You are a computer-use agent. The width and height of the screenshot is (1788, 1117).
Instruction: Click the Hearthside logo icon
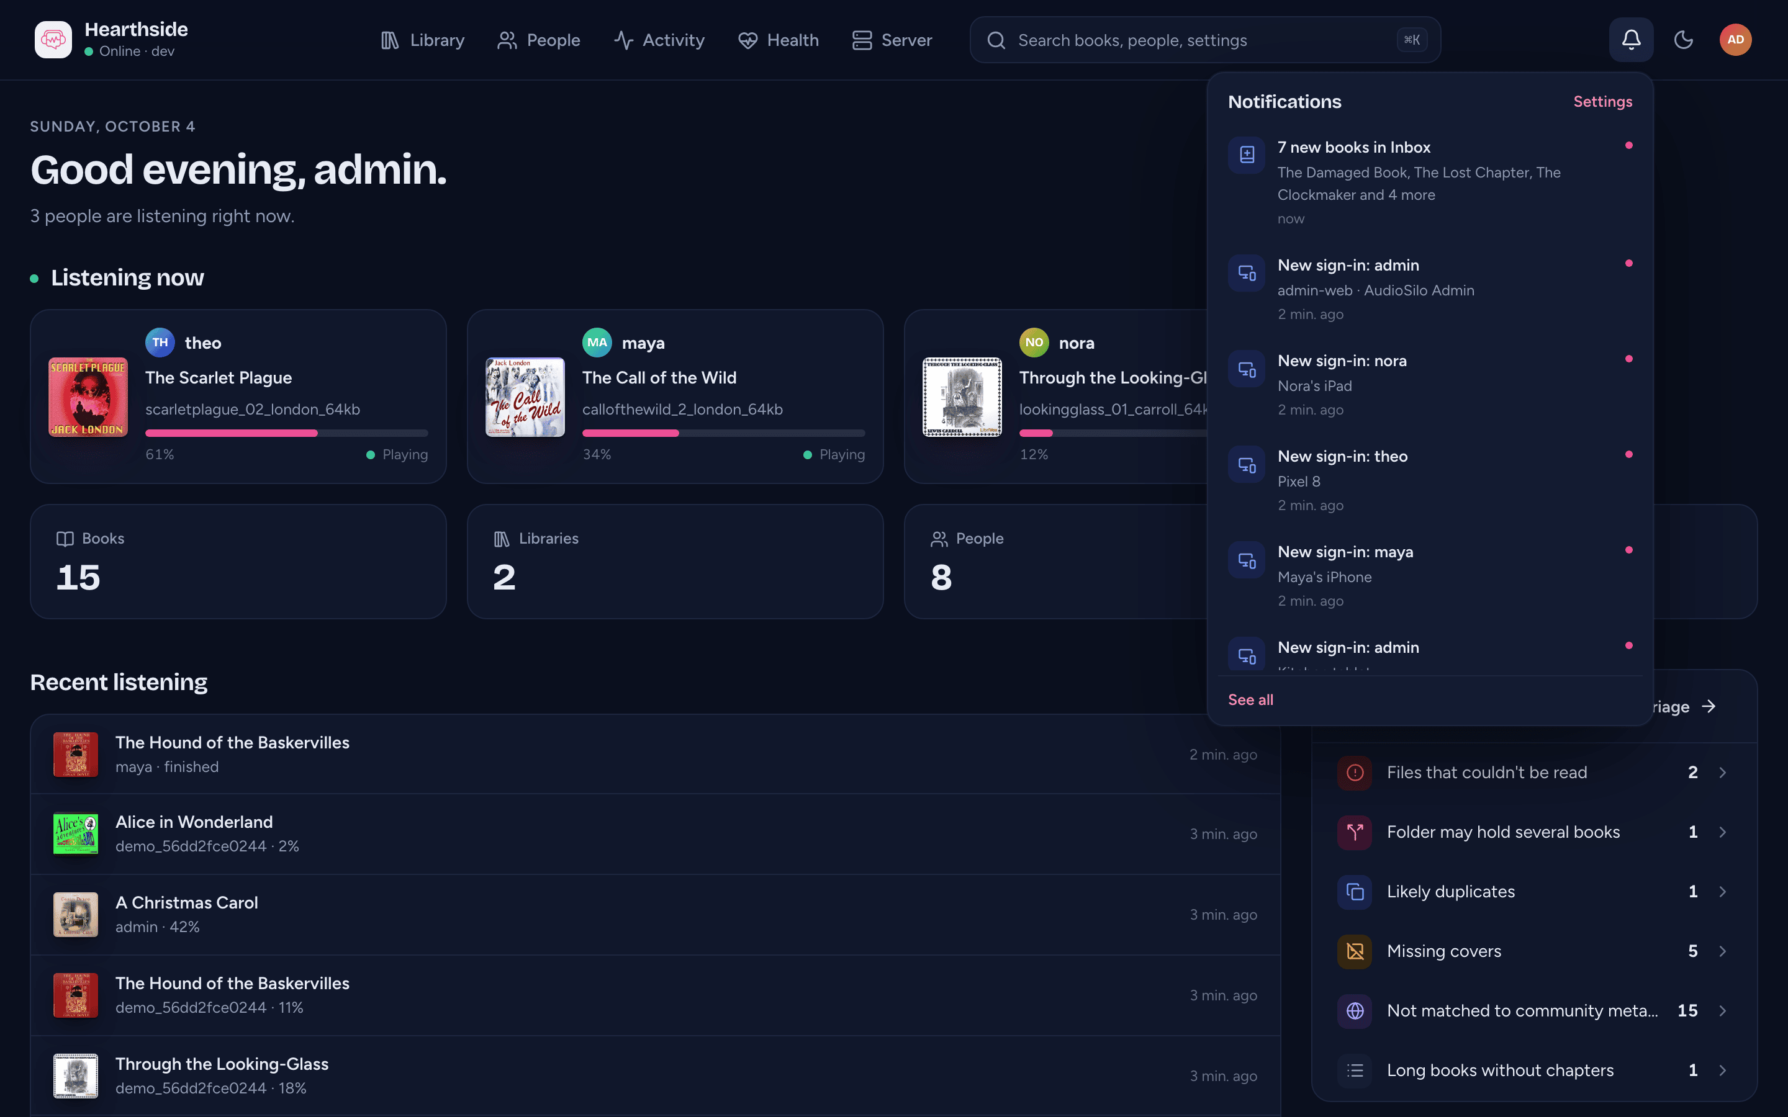53,40
